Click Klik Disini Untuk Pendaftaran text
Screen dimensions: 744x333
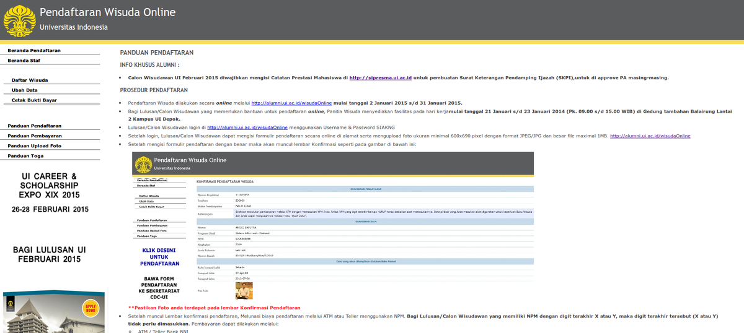tap(159, 257)
